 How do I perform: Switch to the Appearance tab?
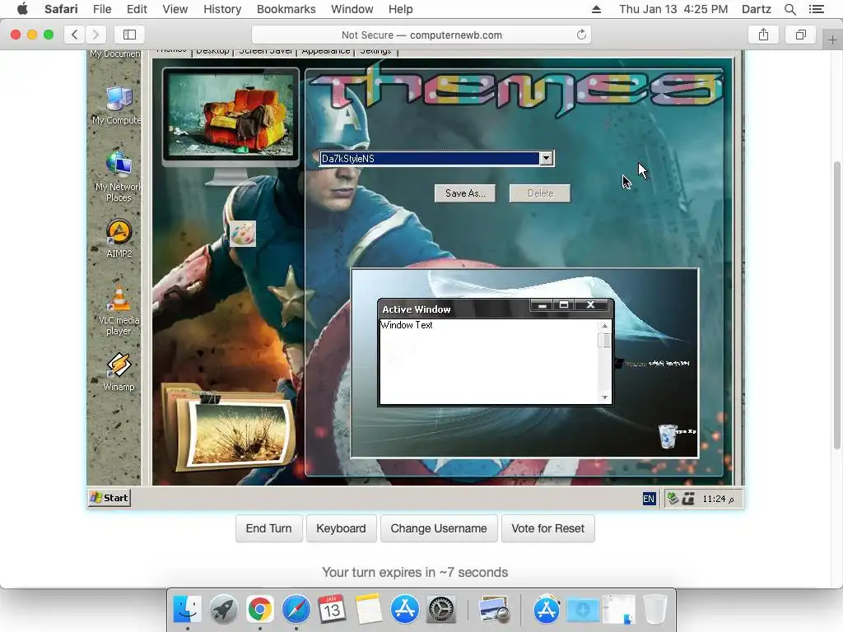tap(326, 52)
